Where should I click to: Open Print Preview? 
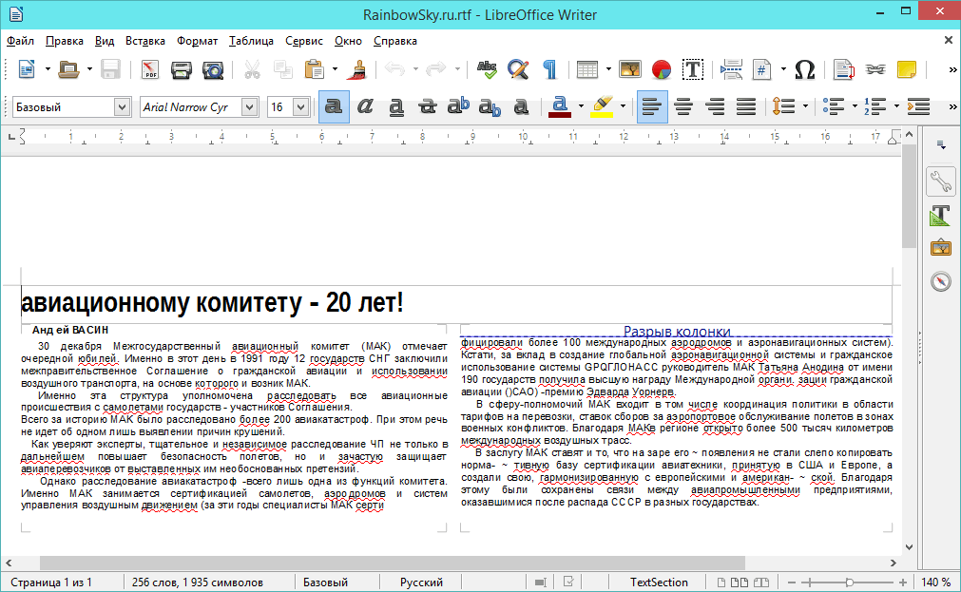213,69
